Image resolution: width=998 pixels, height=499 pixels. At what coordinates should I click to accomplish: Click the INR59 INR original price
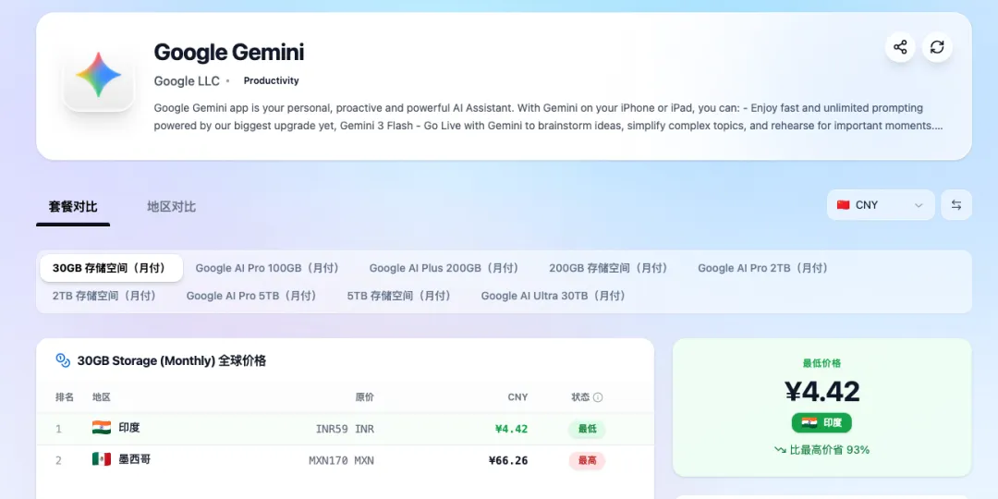pyautogui.click(x=345, y=429)
